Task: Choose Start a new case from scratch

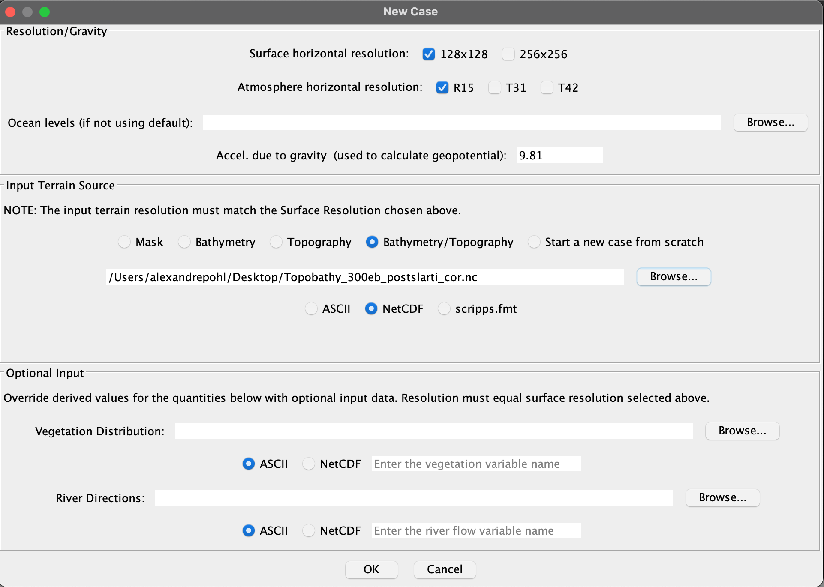Action: 534,242
